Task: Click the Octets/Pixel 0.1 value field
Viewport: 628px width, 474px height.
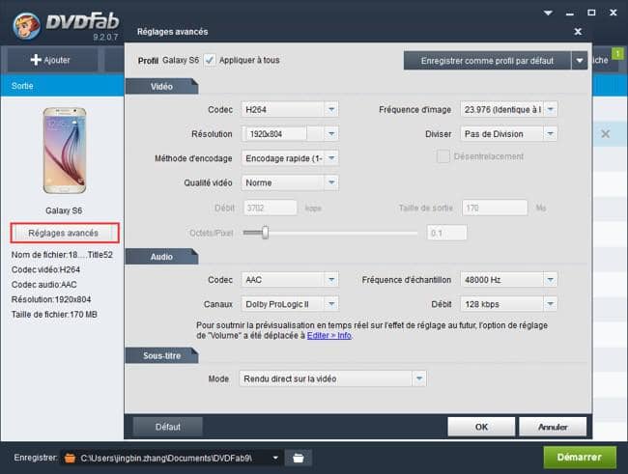Action: [446, 233]
